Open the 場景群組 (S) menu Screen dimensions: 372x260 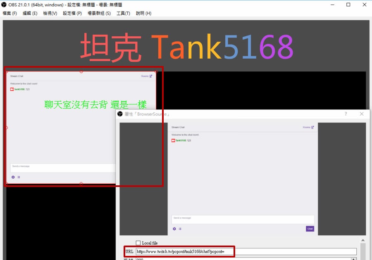(99, 13)
